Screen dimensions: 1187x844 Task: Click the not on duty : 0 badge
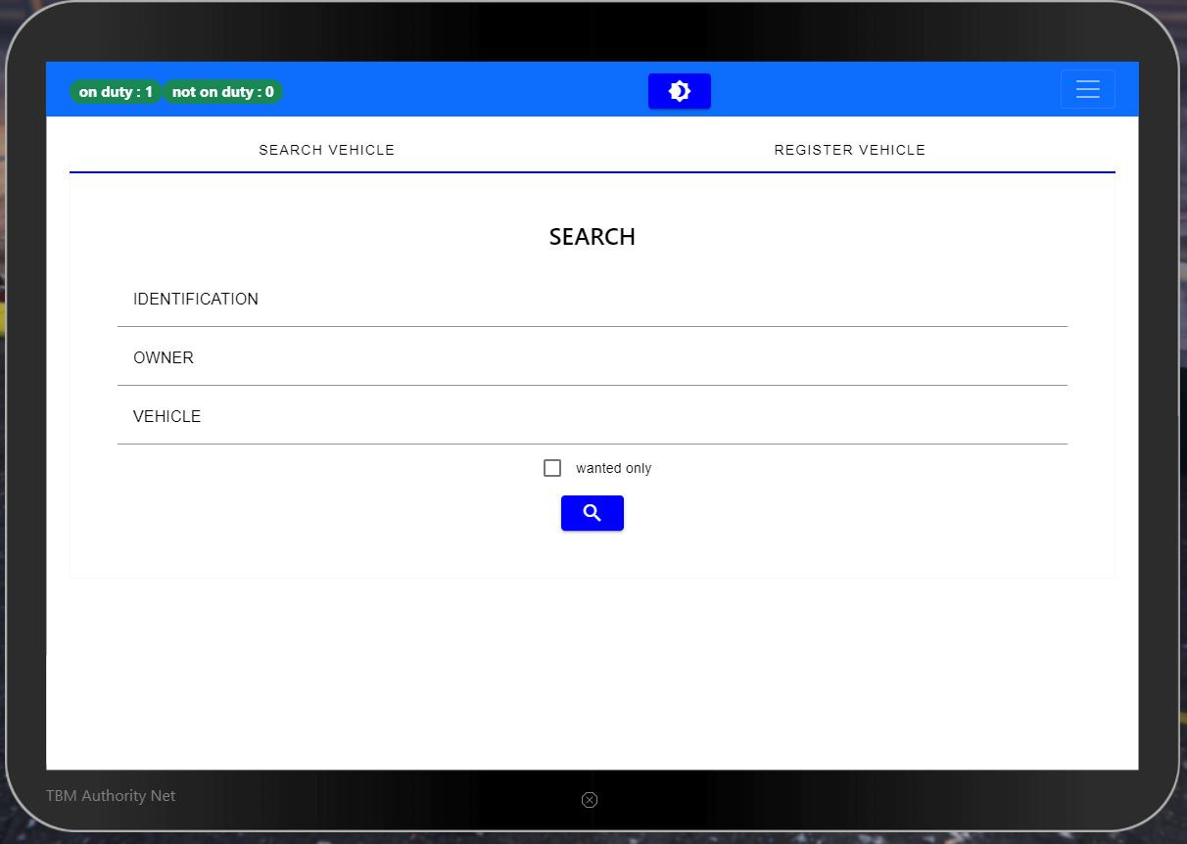(x=223, y=92)
